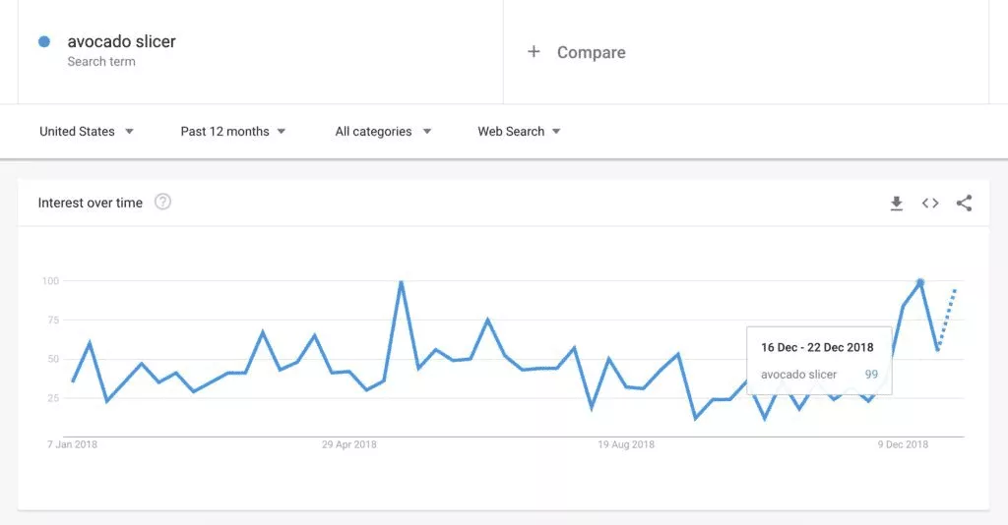Share the Interest over time chart

[964, 204]
